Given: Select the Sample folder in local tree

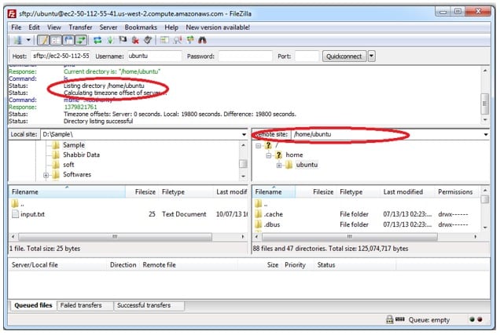Looking at the screenshot, I should coord(74,145).
